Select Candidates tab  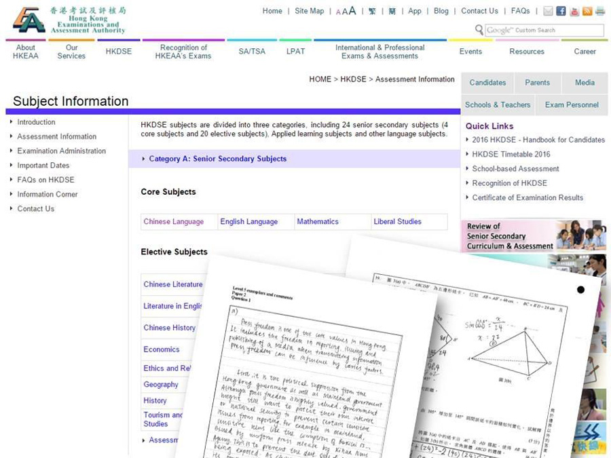487,83
